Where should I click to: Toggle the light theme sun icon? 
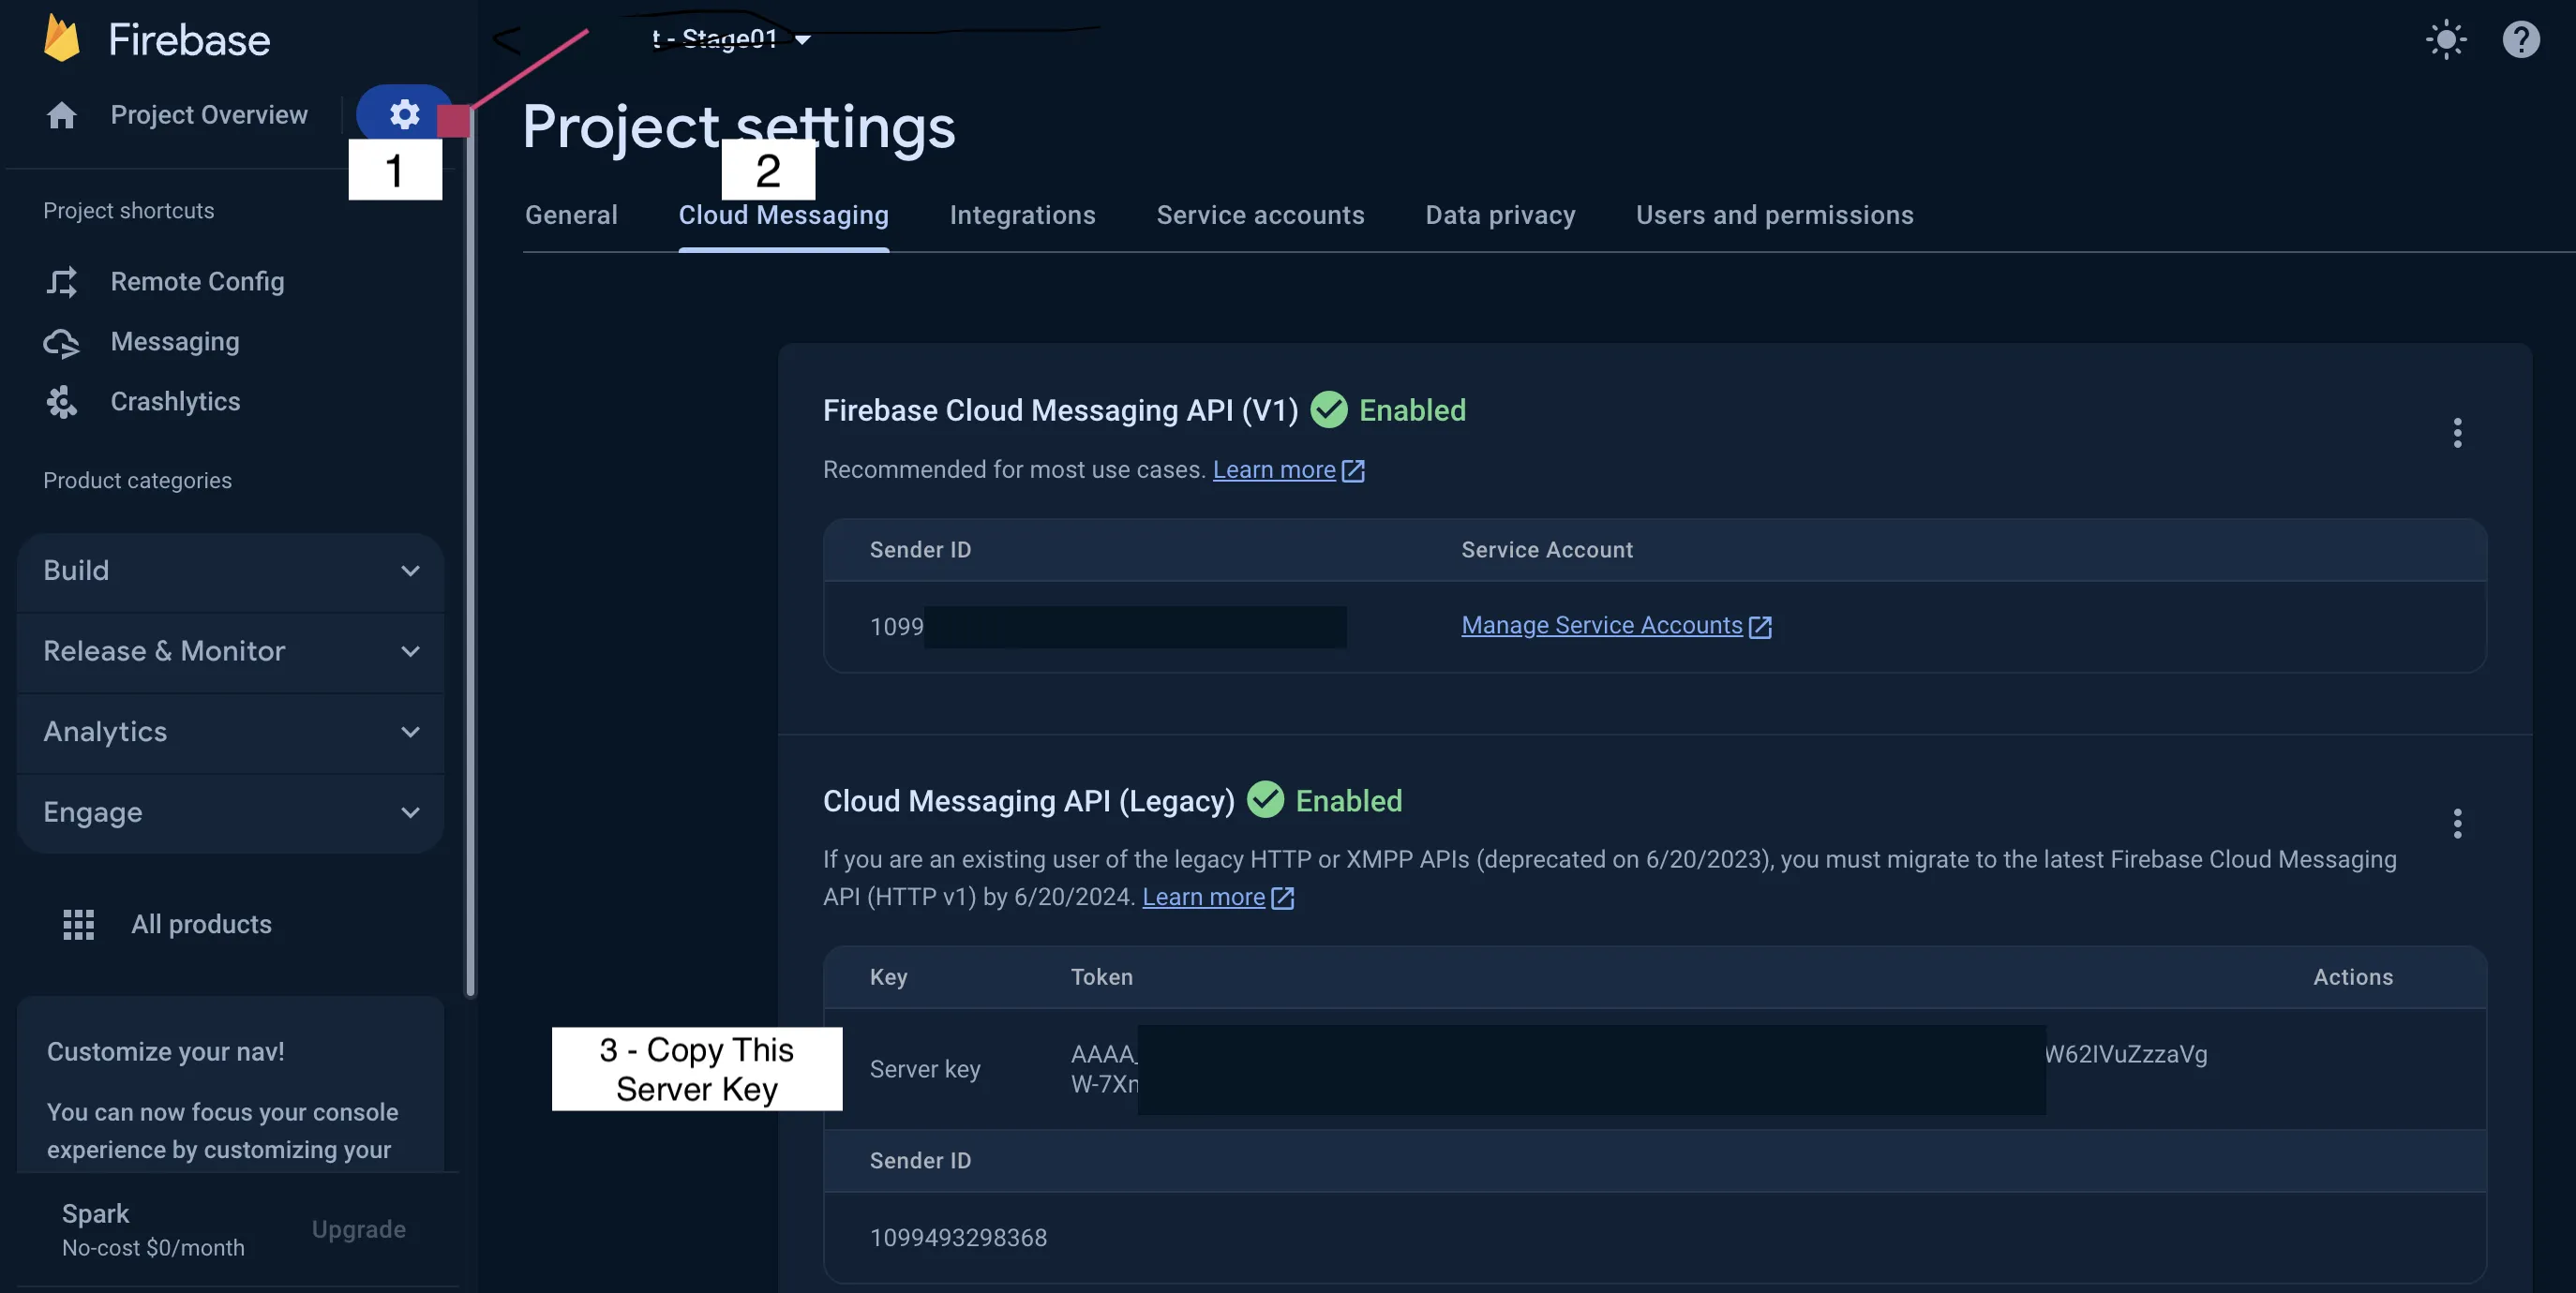pyautogui.click(x=2446, y=40)
